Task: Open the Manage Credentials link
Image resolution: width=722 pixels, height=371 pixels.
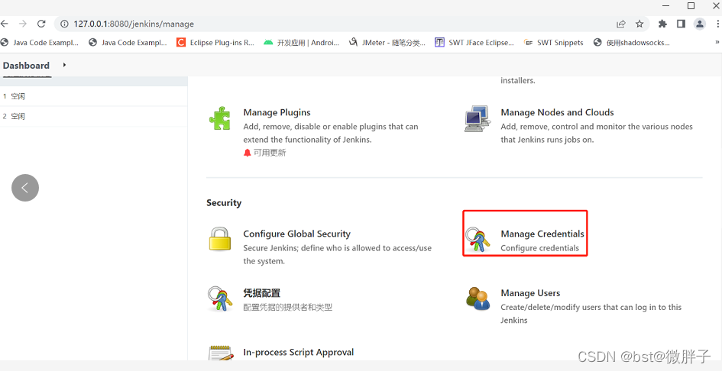Action: coord(542,234)
